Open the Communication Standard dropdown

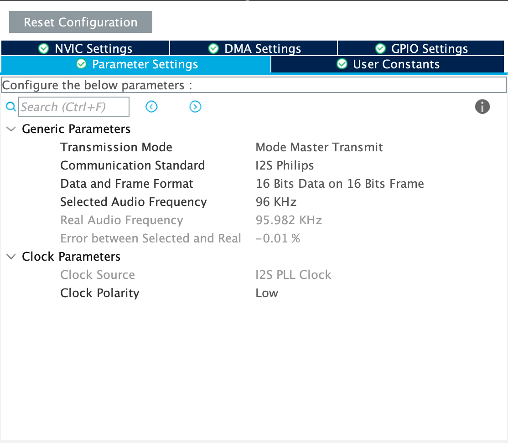(x=285, y=165)
